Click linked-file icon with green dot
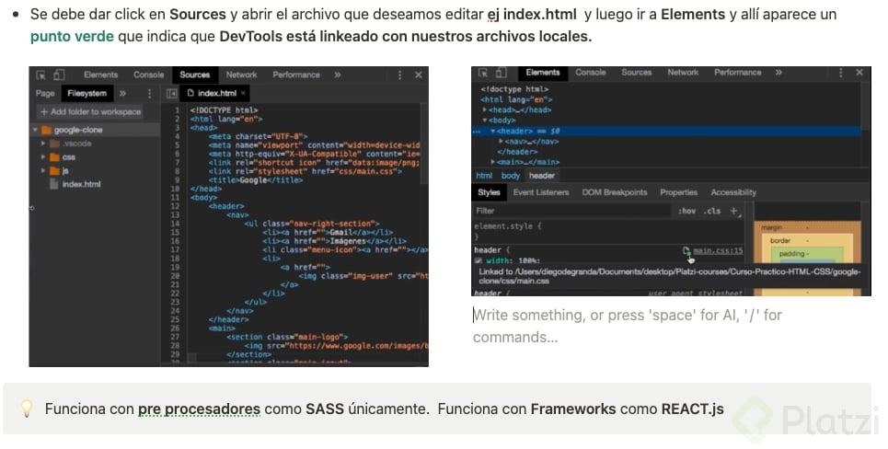 coord(687,251)
